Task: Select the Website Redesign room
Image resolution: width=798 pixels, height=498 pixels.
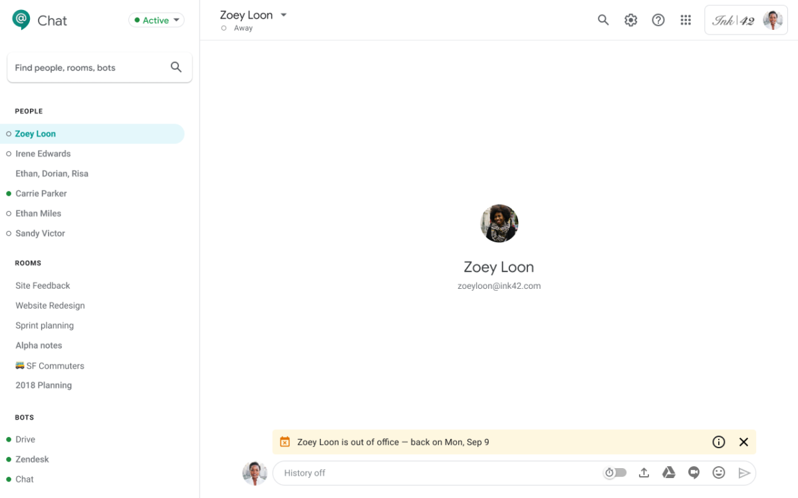Action: (50, 305)
